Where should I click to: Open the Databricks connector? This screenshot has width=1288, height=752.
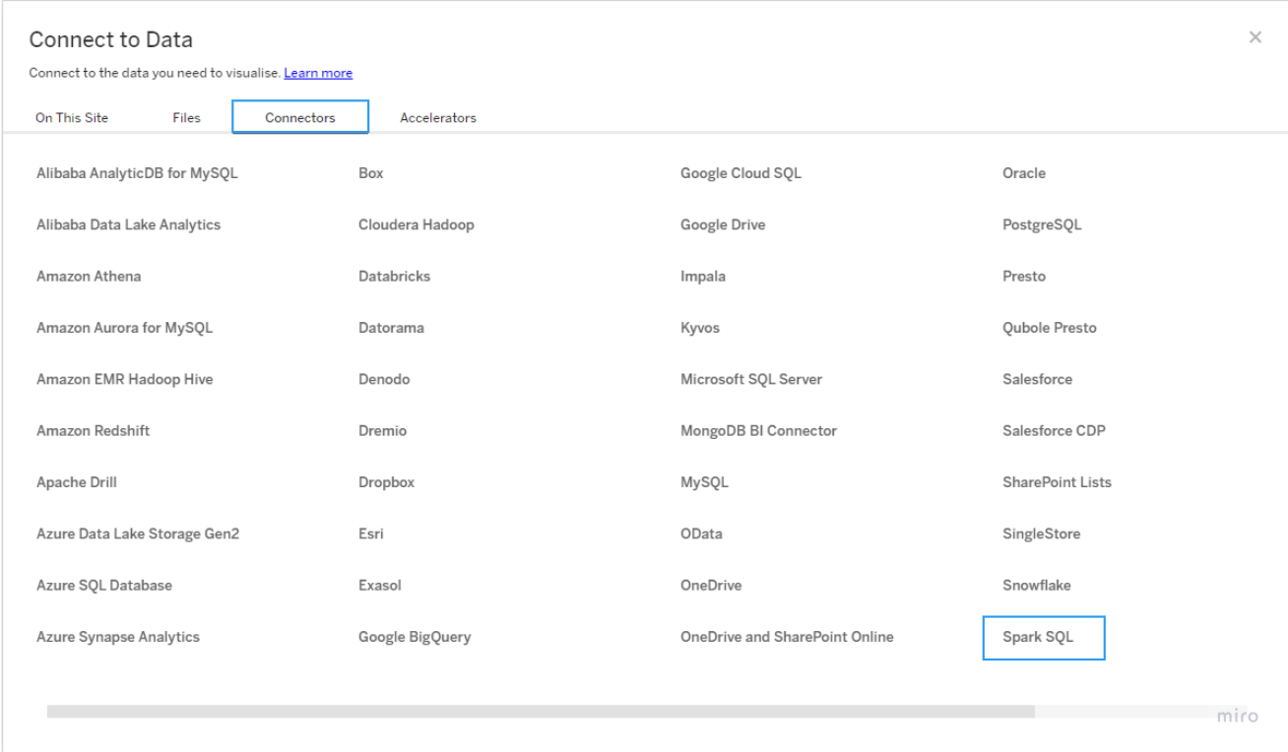tap(394, 276)
